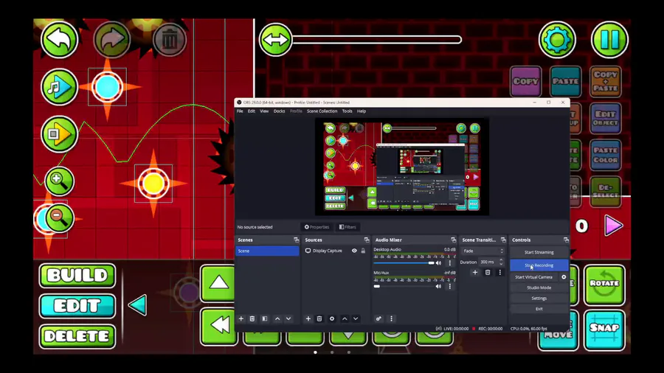Click the double-arrow swipe button by the slider
Screen dimensions: 664x373
(x=275, y=40)
